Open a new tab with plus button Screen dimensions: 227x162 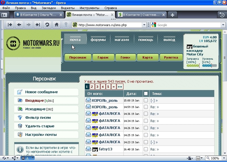(x=172, y=15)
